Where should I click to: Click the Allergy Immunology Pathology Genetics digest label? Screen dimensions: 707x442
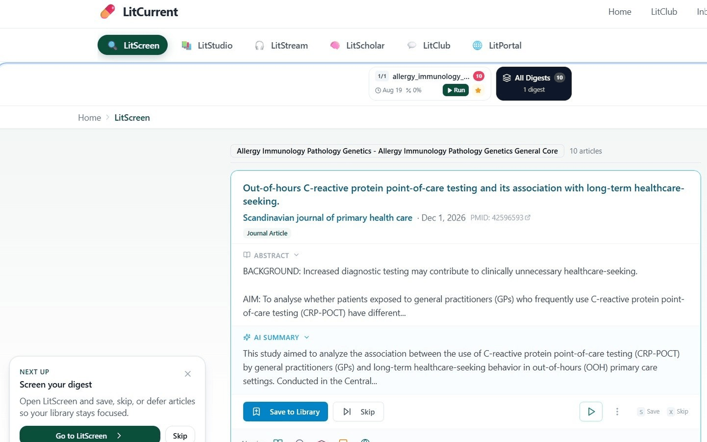point(397,151)
